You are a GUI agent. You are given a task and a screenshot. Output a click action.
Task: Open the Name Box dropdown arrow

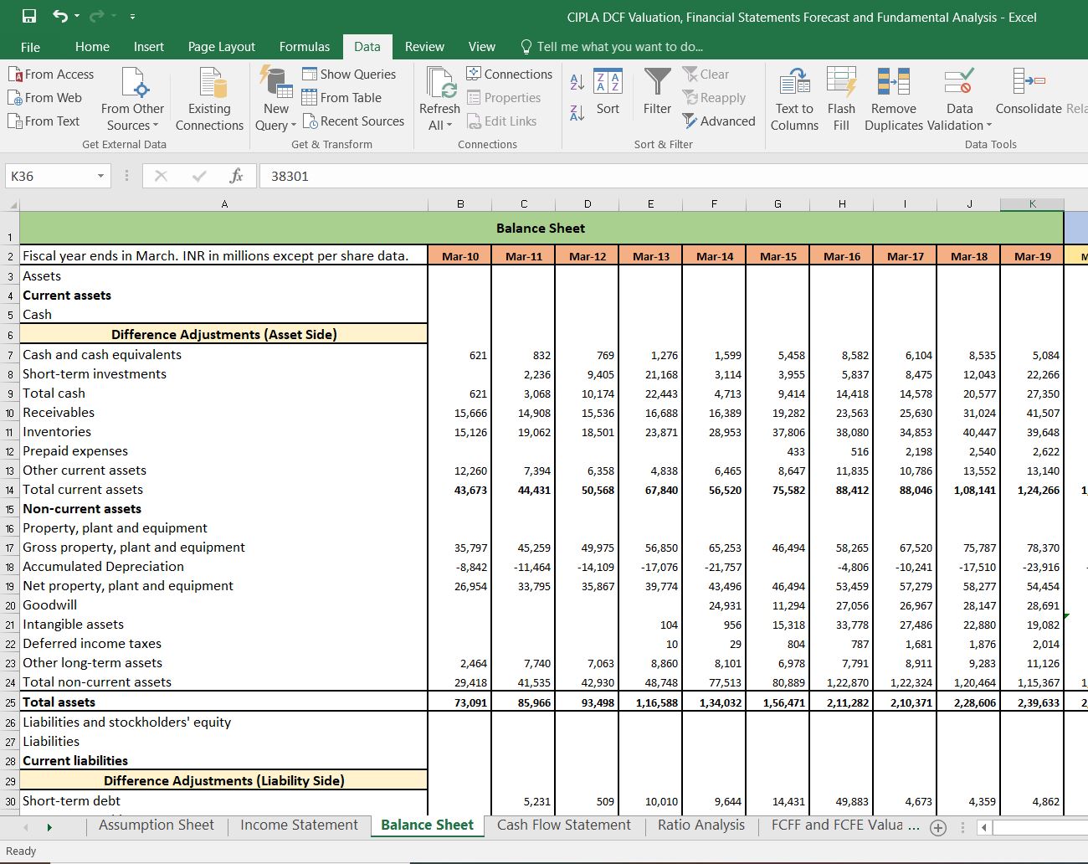click(100, 176)
